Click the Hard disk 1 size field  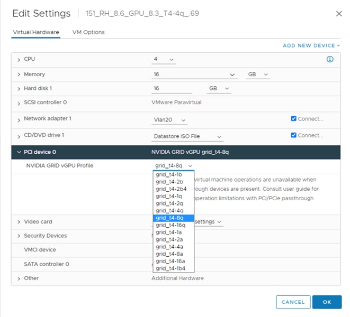(172, 88)
